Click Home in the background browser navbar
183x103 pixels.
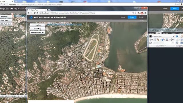click(165, 9)
